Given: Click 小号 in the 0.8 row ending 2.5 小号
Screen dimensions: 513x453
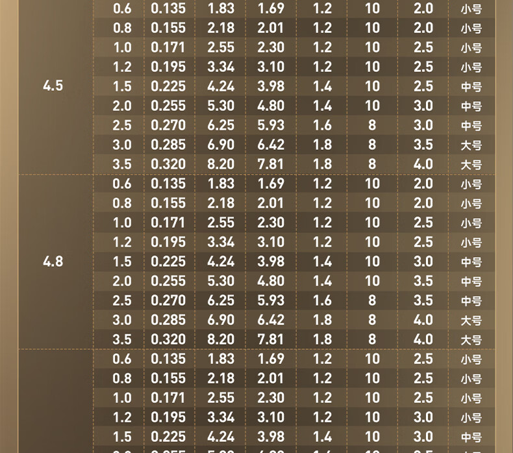Looking at the screenshot, I should pyautogui.click(x=471, y=379).
